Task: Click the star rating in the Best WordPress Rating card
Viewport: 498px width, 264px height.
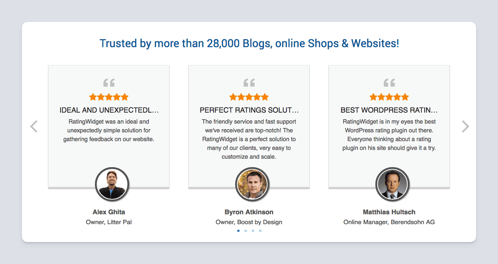Action: point(389,97)
